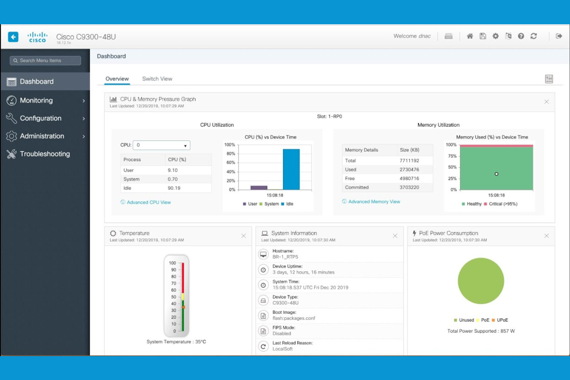Log out using the exit arrow icon
The image size is (570, 380).
pyautogui.click(x=558, y=36)
